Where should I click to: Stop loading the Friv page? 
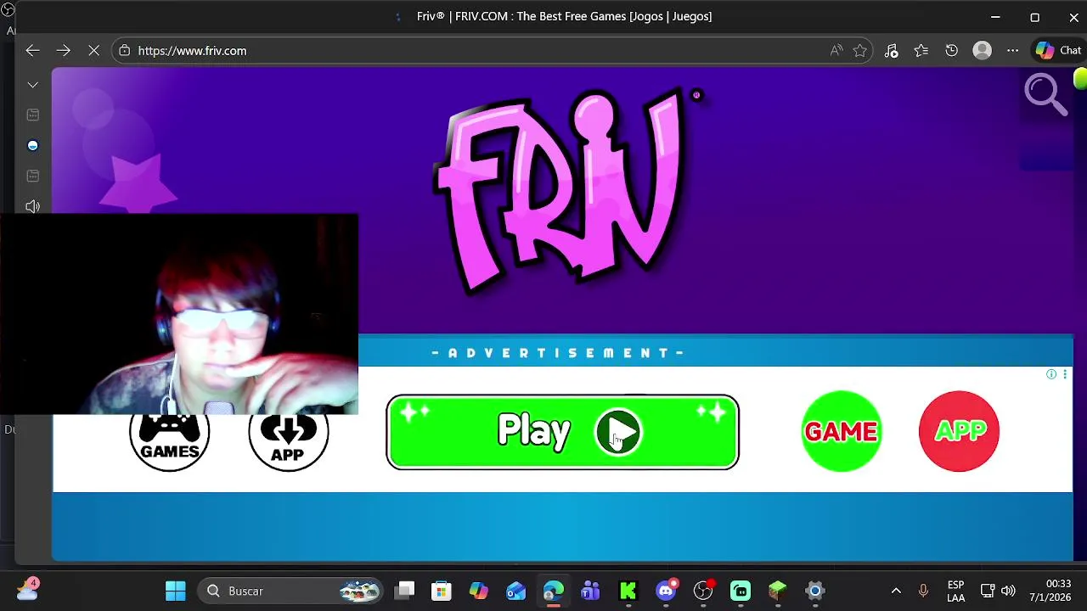click(x=93, y=51)
